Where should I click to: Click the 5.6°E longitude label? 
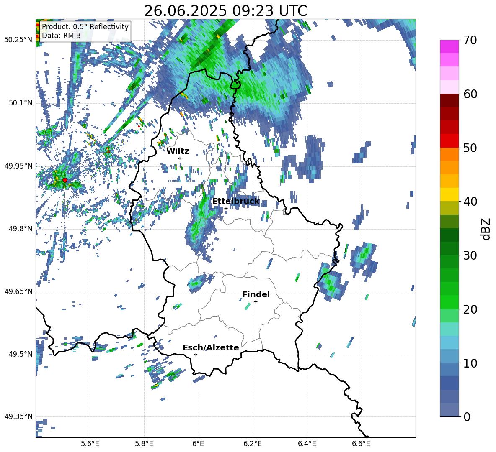pos(90,444)
